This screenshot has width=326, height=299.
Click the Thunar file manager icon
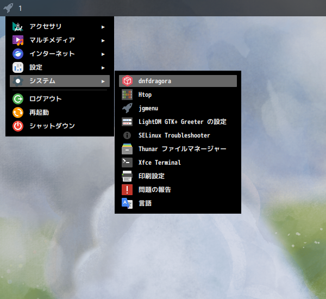(x=127, y=149)
